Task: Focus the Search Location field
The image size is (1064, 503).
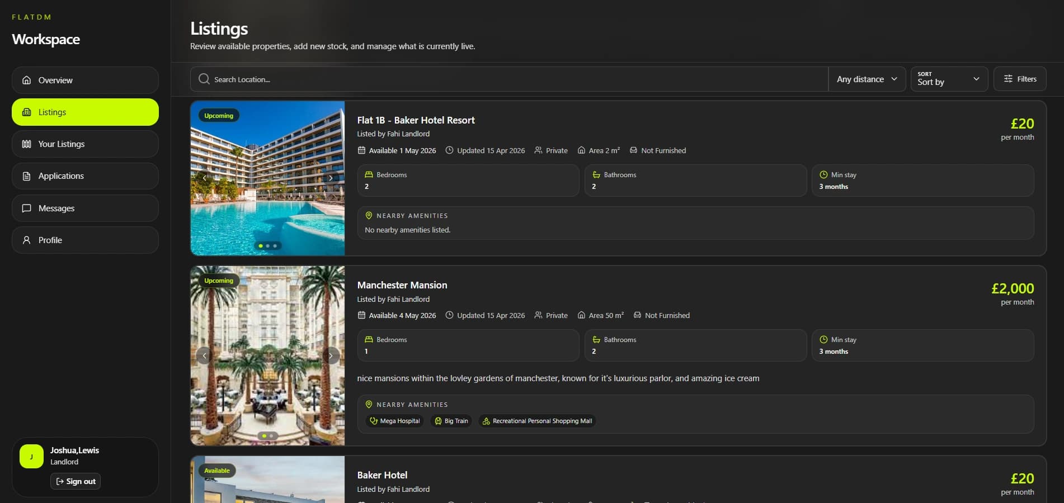Action: [x=509, y=79]
